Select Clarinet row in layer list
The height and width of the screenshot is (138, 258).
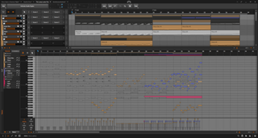[x=12, y=73]
